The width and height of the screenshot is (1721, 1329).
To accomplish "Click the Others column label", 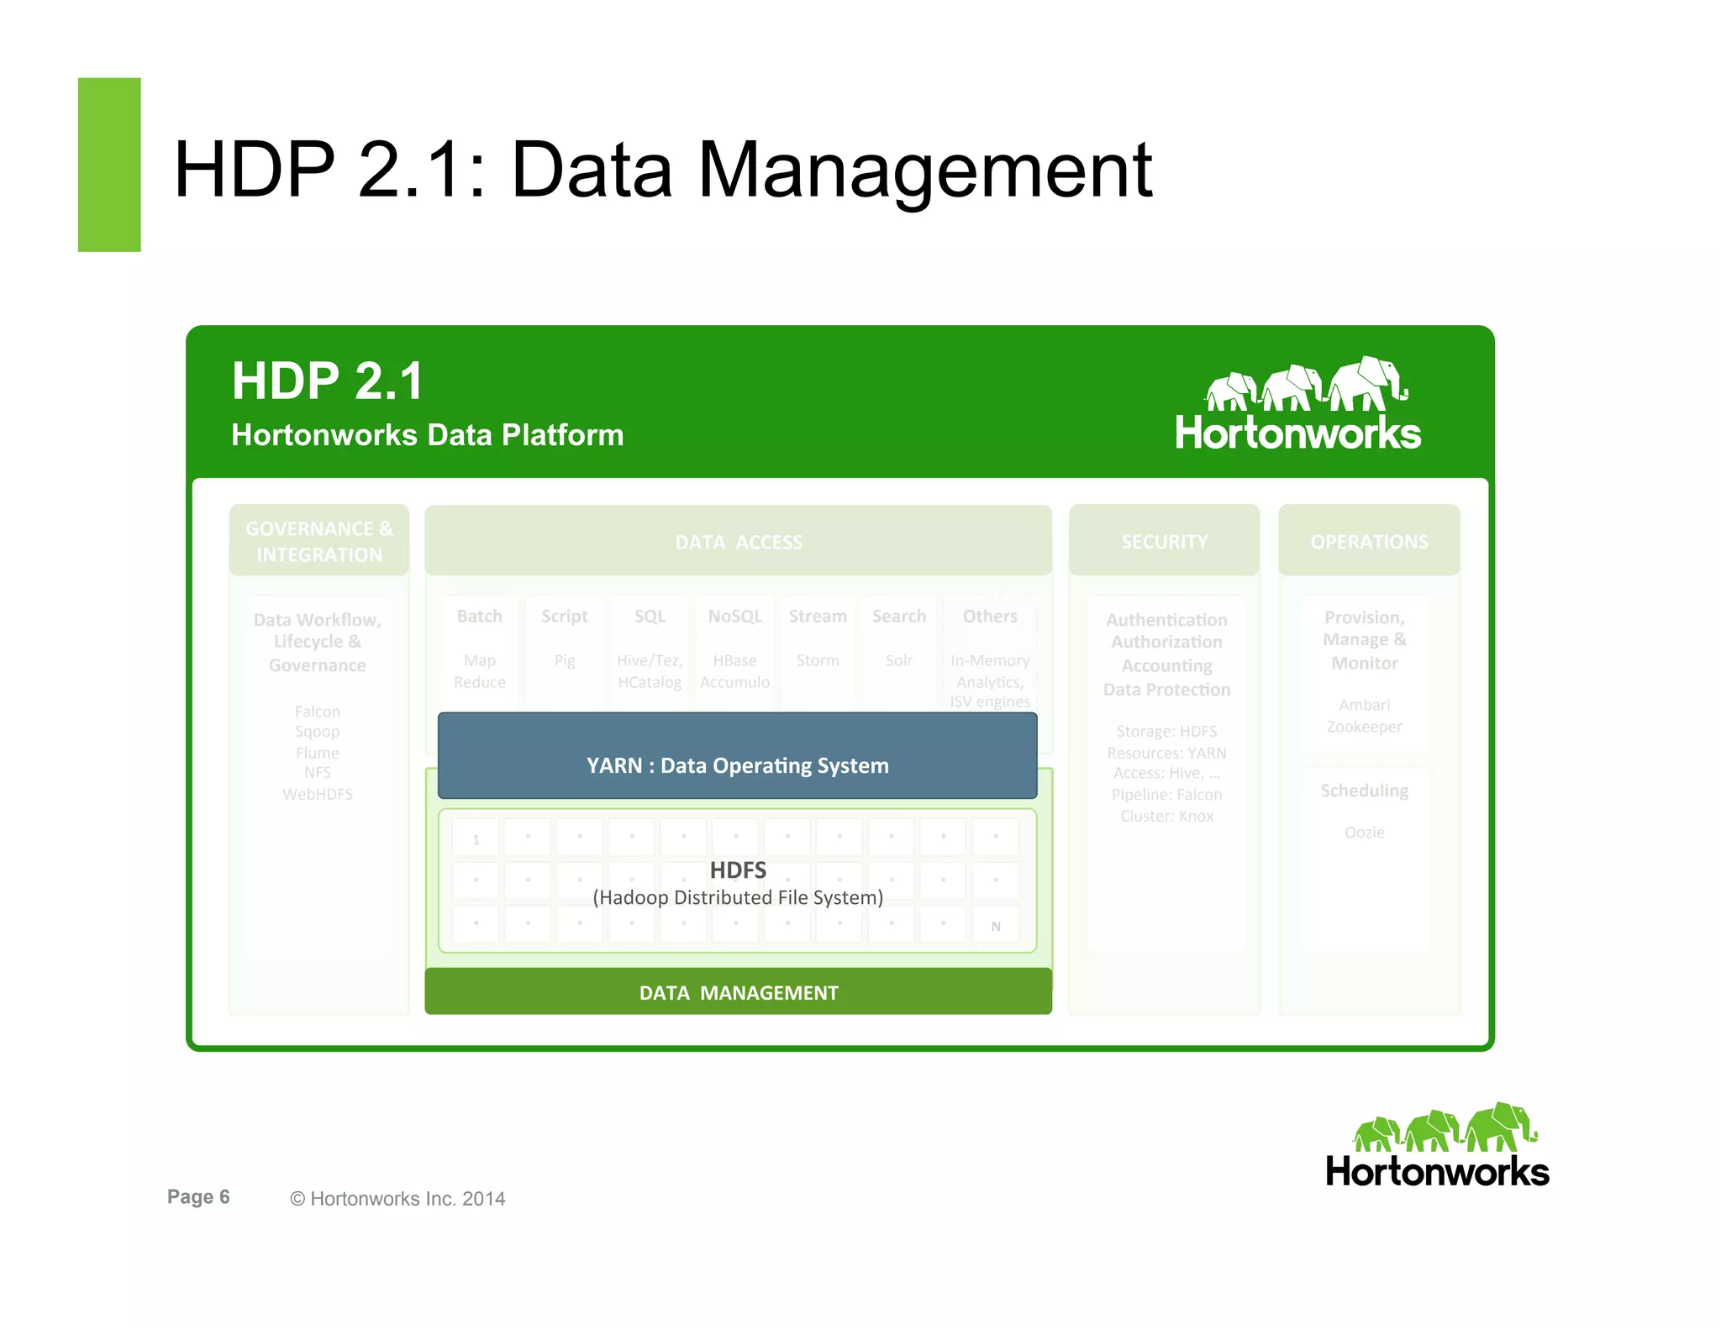I will [x=990, y=616].
